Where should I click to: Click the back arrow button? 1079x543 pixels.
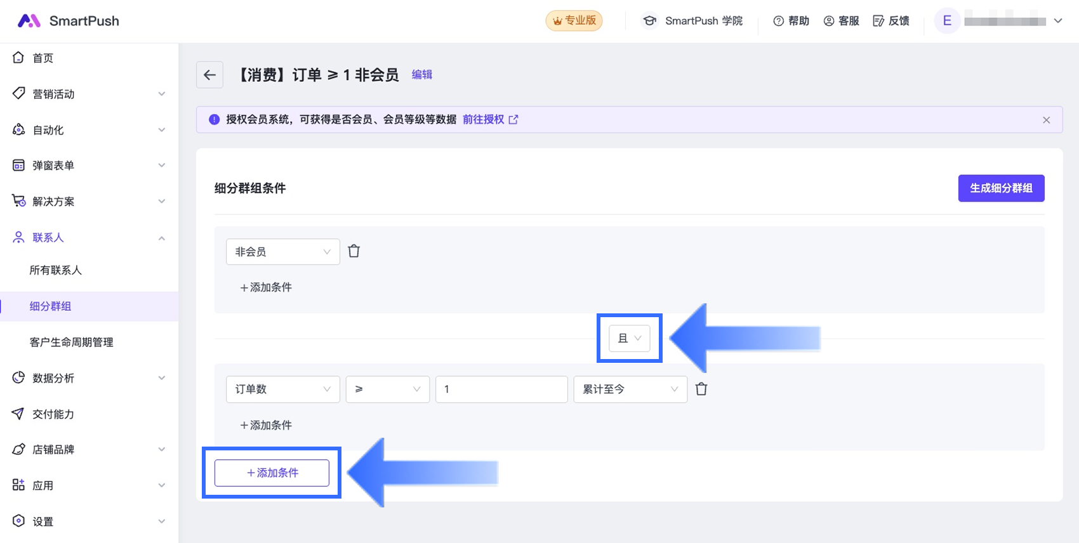209,75
